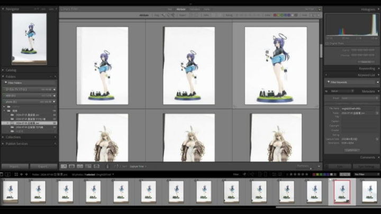The image size is (381, 214).
Task: Click the lock icon on Library Filter bar
Action: [320, 9]
